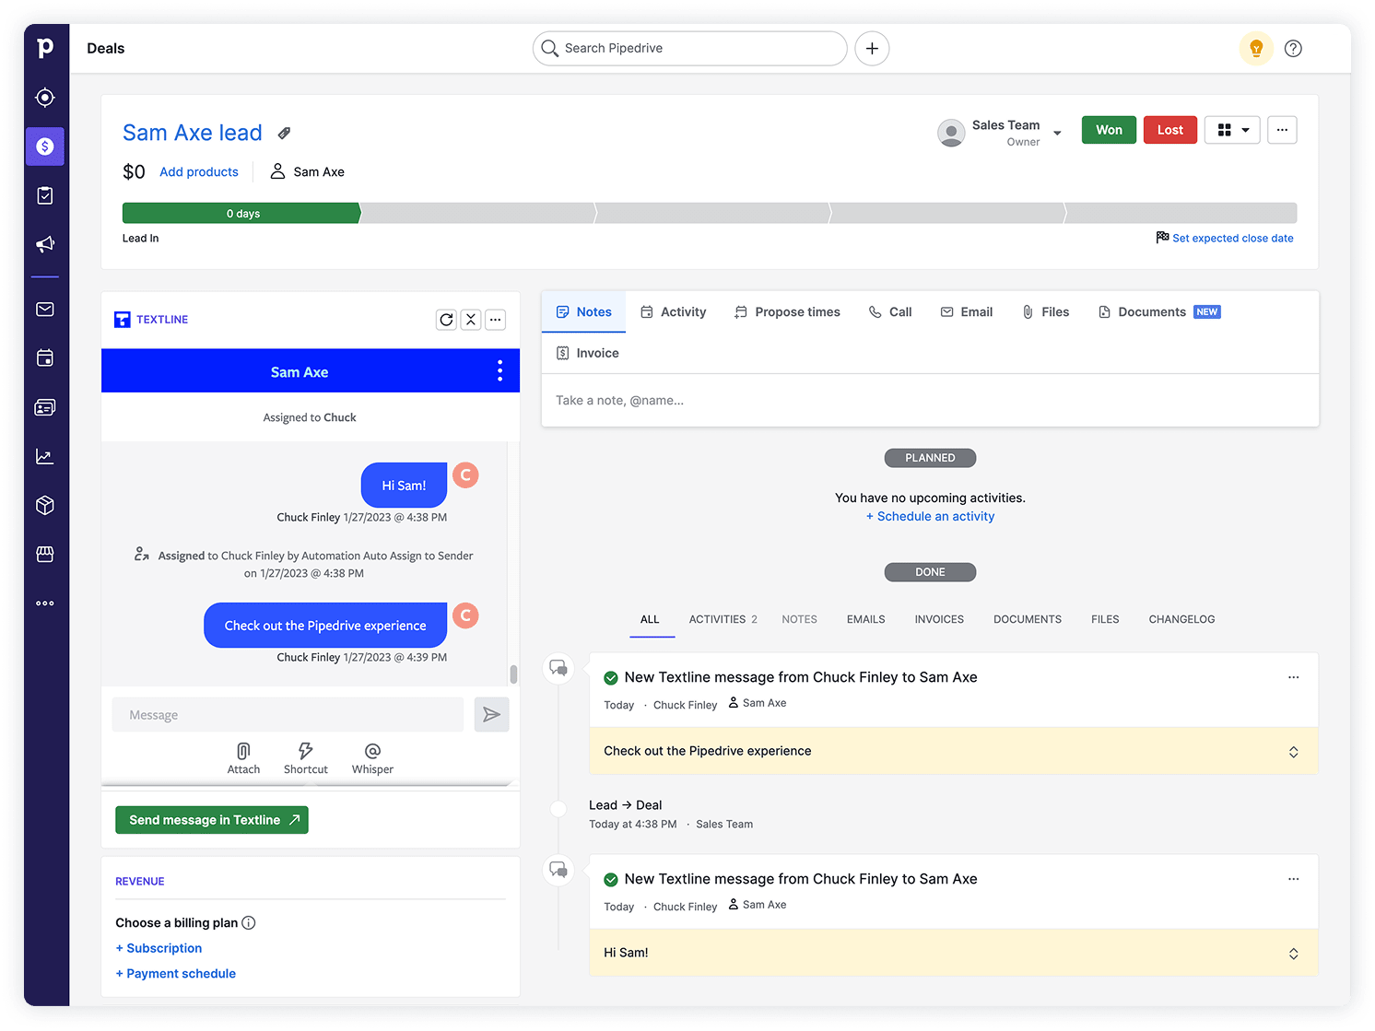Open menu of Hi Sam message activity
This screenshot has height=1031, width=1375.
click(x=1293, y=879)
